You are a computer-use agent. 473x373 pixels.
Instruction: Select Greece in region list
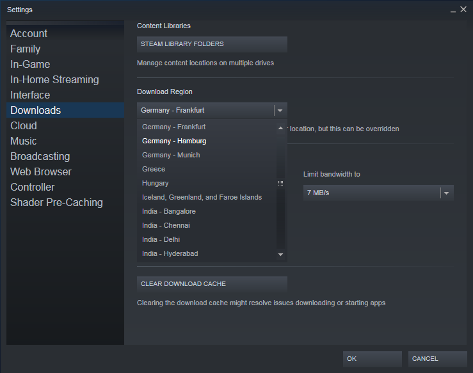[207, 169]
